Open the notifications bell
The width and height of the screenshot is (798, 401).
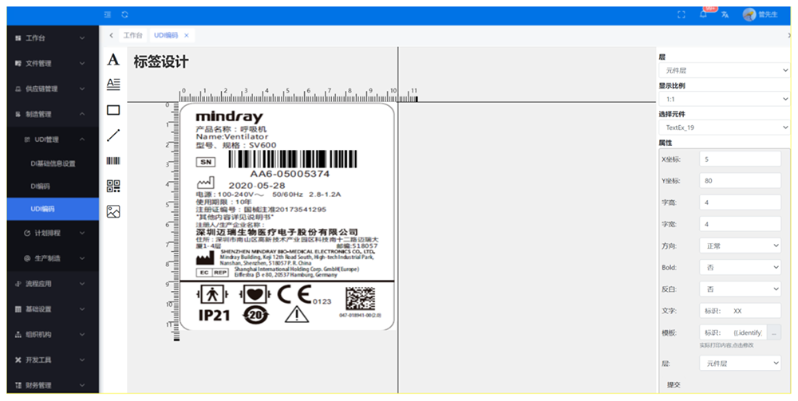tap(703, 15)
